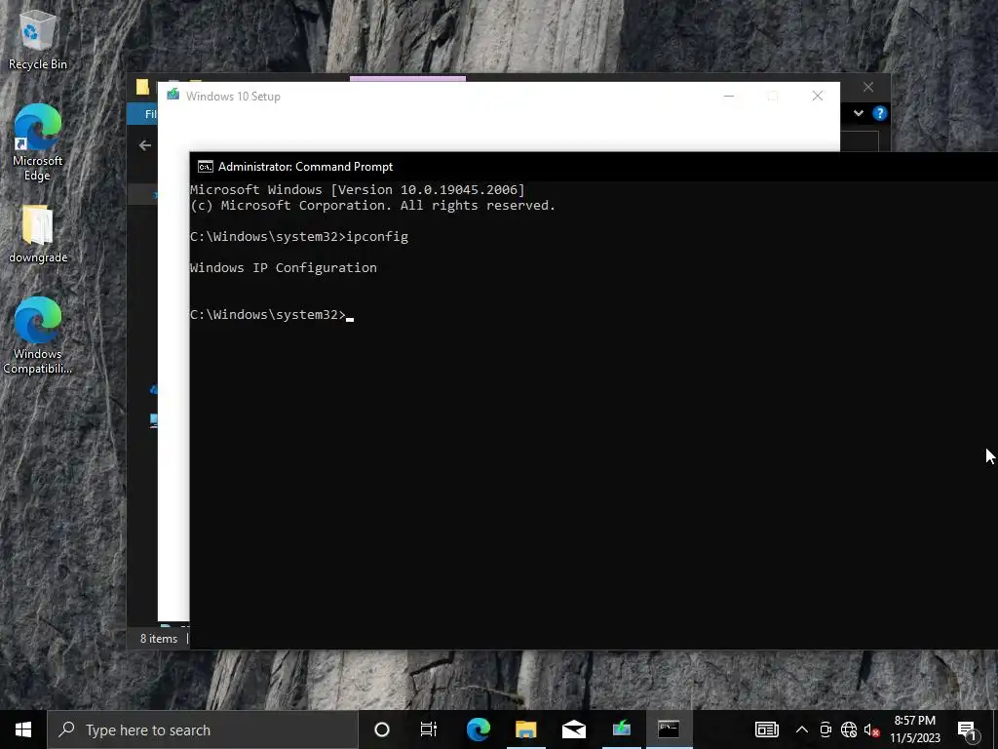Launch Microsoft Edge from the taskbar

pyautogui.click(x=478, y=729)
